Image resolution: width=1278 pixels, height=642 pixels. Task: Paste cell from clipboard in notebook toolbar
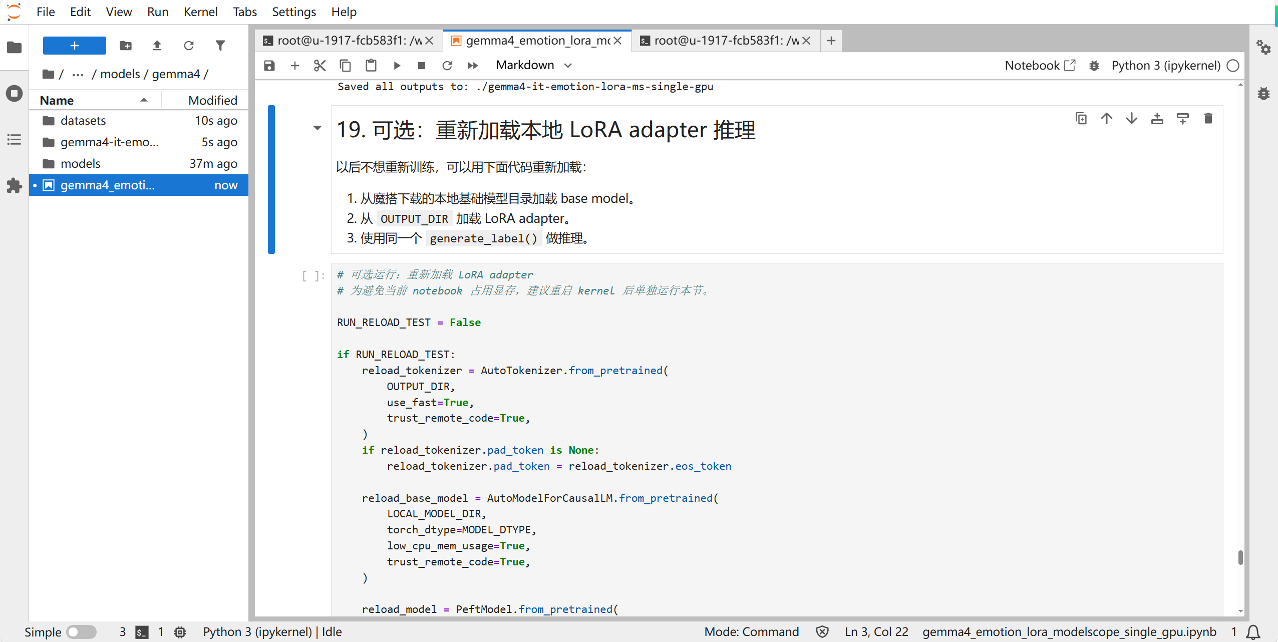pos(371,66)
